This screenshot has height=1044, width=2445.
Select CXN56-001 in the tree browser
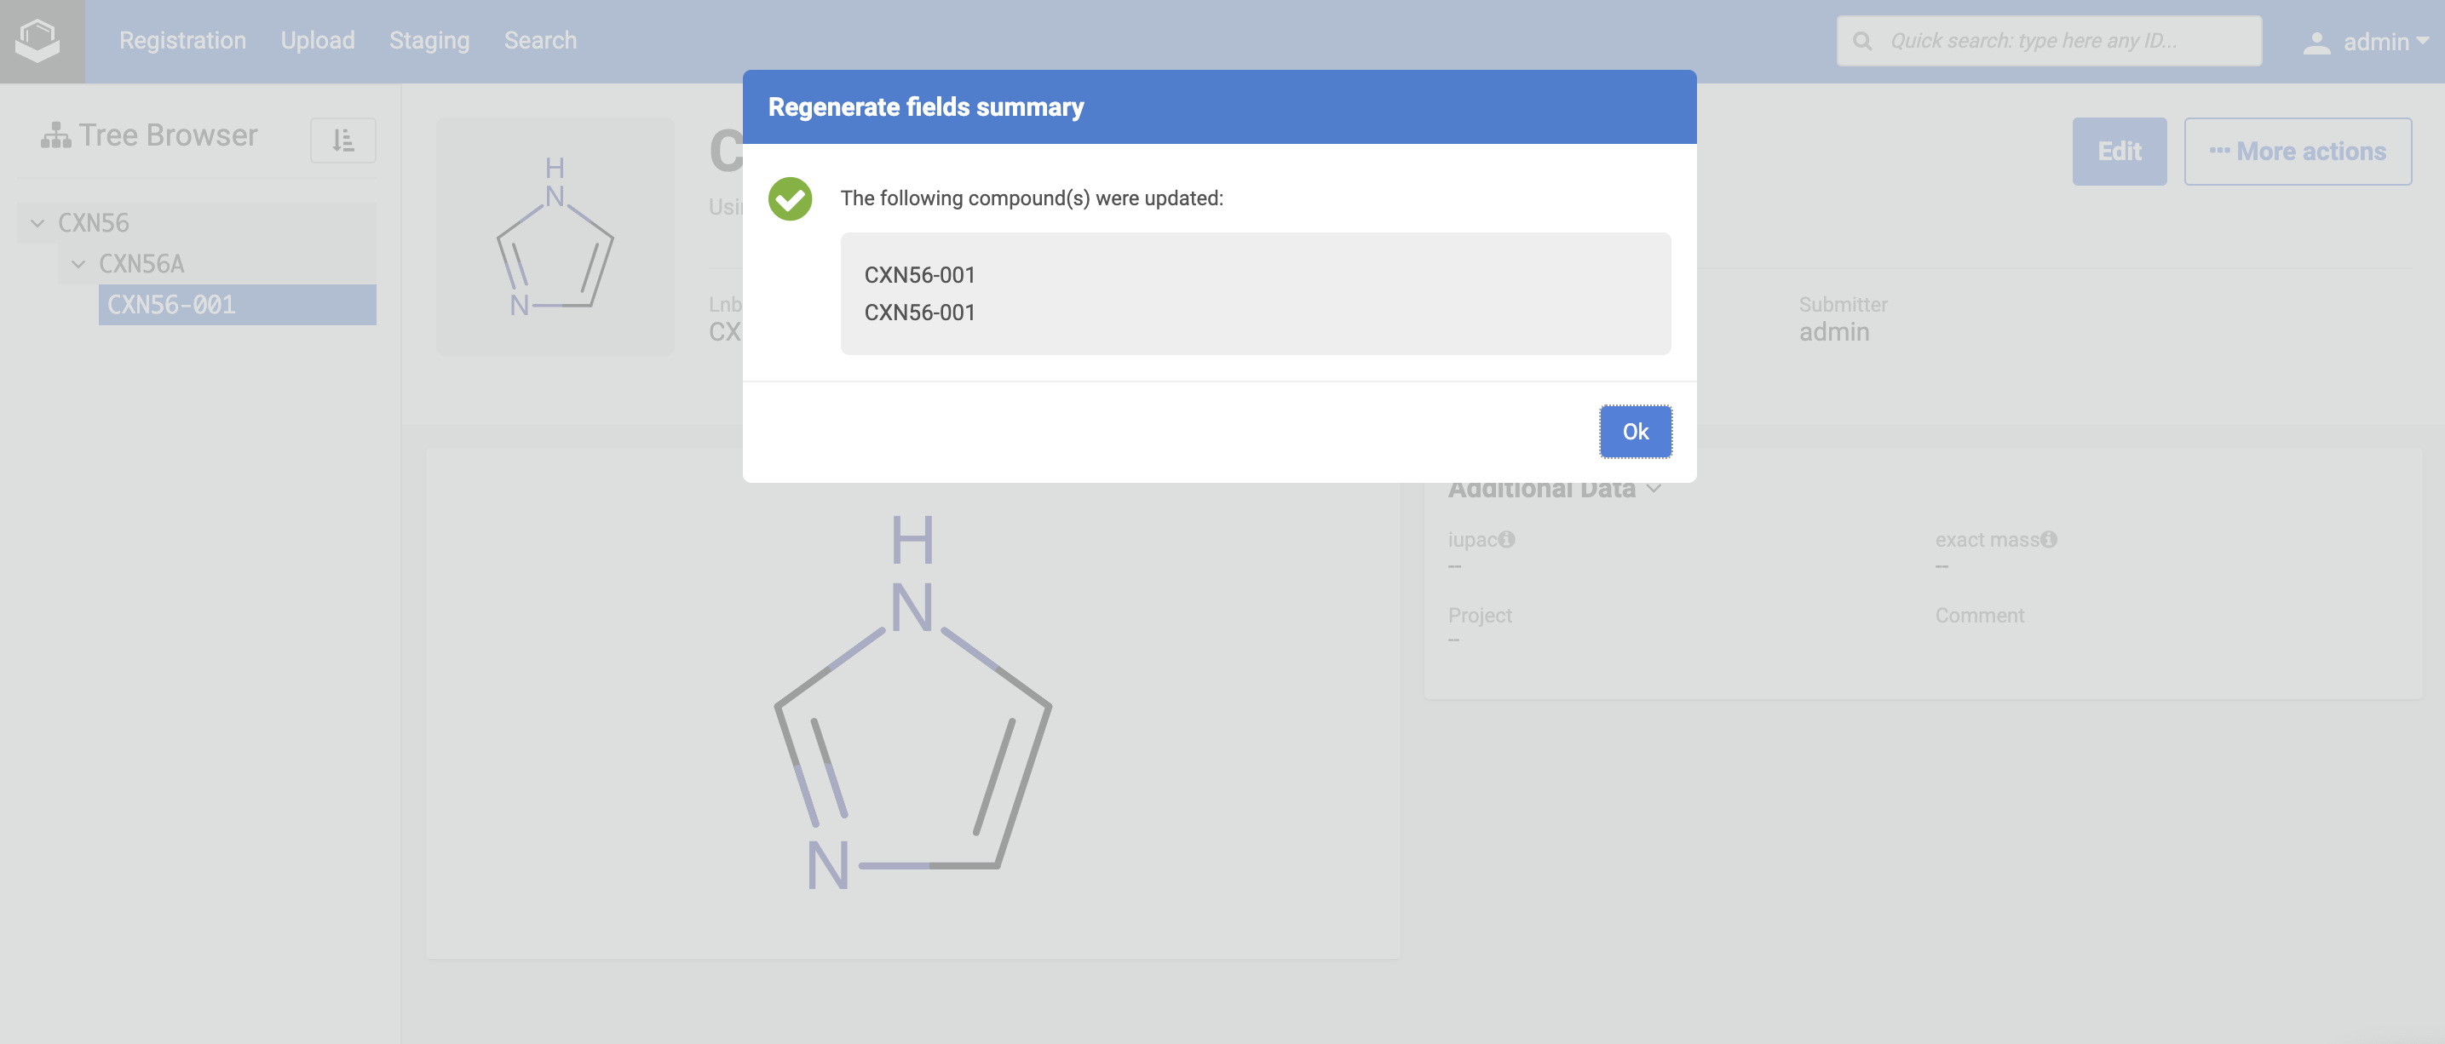coord(172,305)
